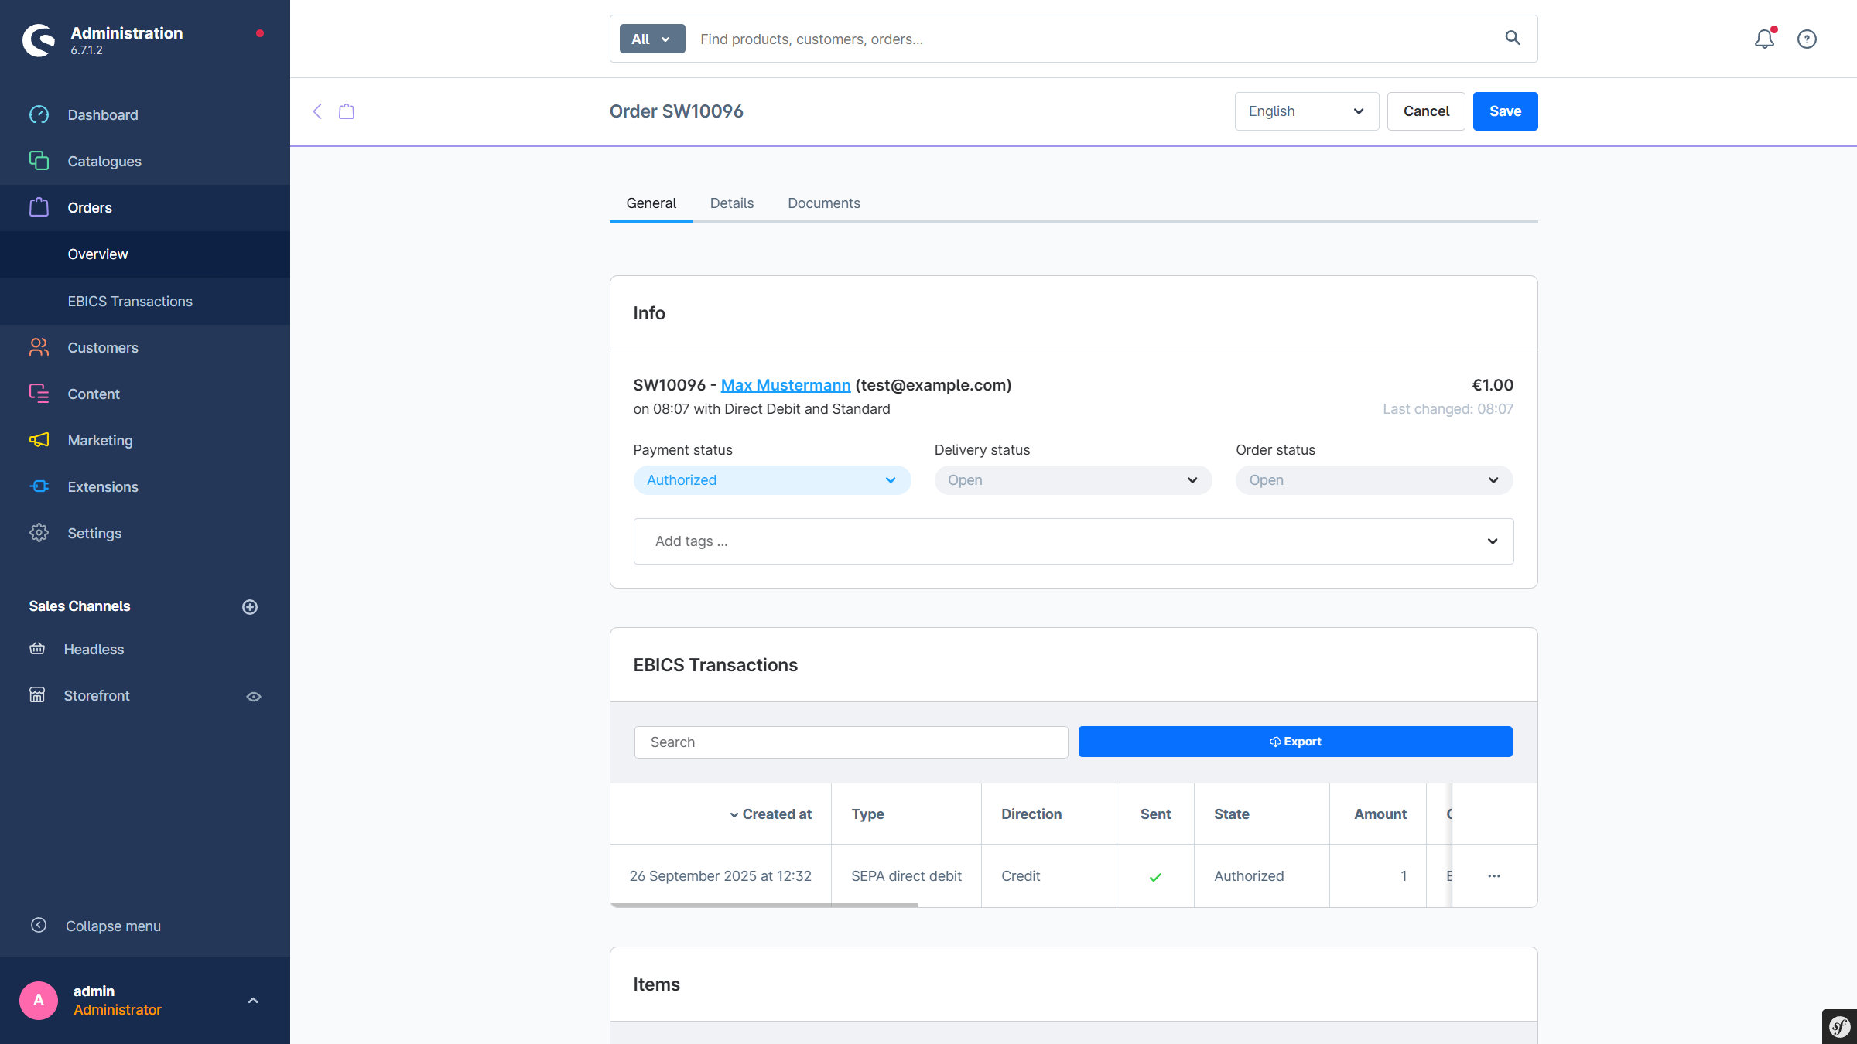Click the notifications bell icon
Screen dimensions: 1857x1044
click(1763, 39)
